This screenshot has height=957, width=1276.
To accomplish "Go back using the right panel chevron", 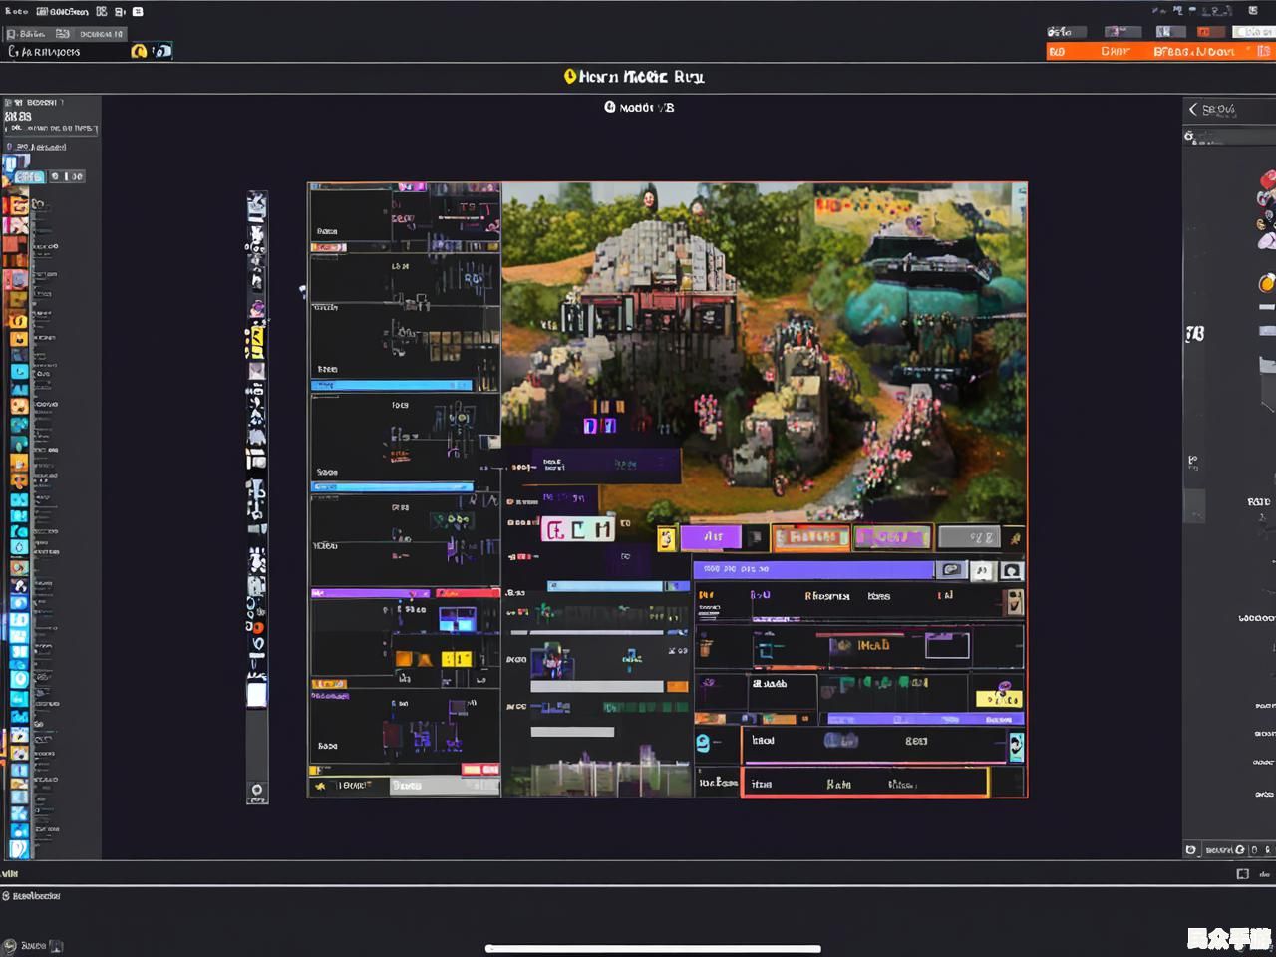I will click(x=1193, y=109).
